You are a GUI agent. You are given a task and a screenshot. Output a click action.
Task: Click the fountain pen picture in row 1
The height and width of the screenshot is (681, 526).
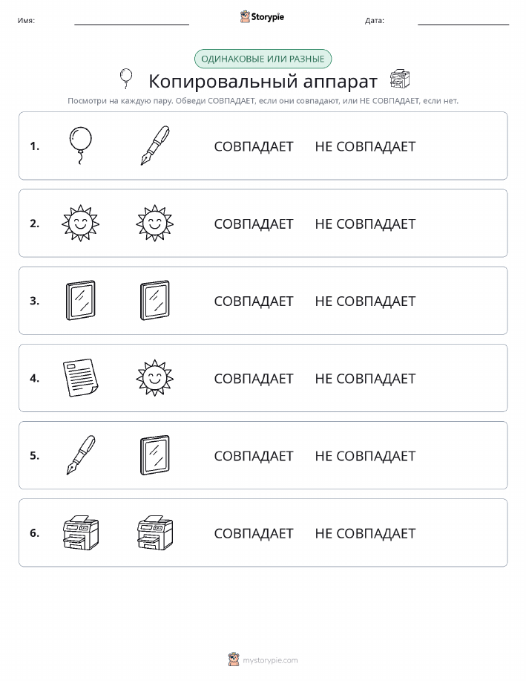click(155, 146)
